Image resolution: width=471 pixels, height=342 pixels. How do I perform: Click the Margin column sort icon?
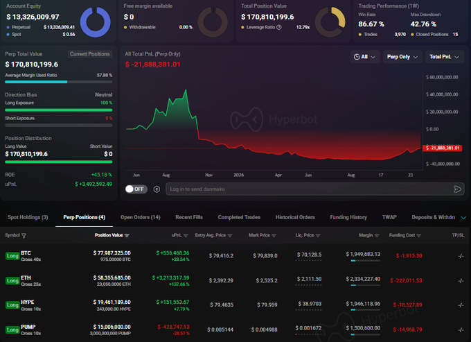click(x=377, y=236)
